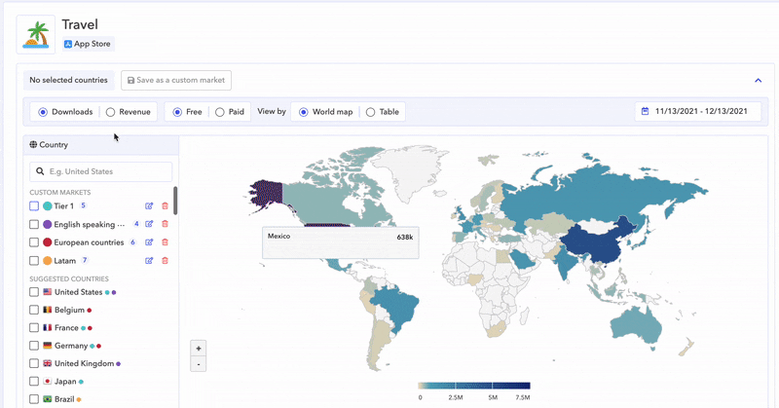Collapse the market panel with chevron

758,81
